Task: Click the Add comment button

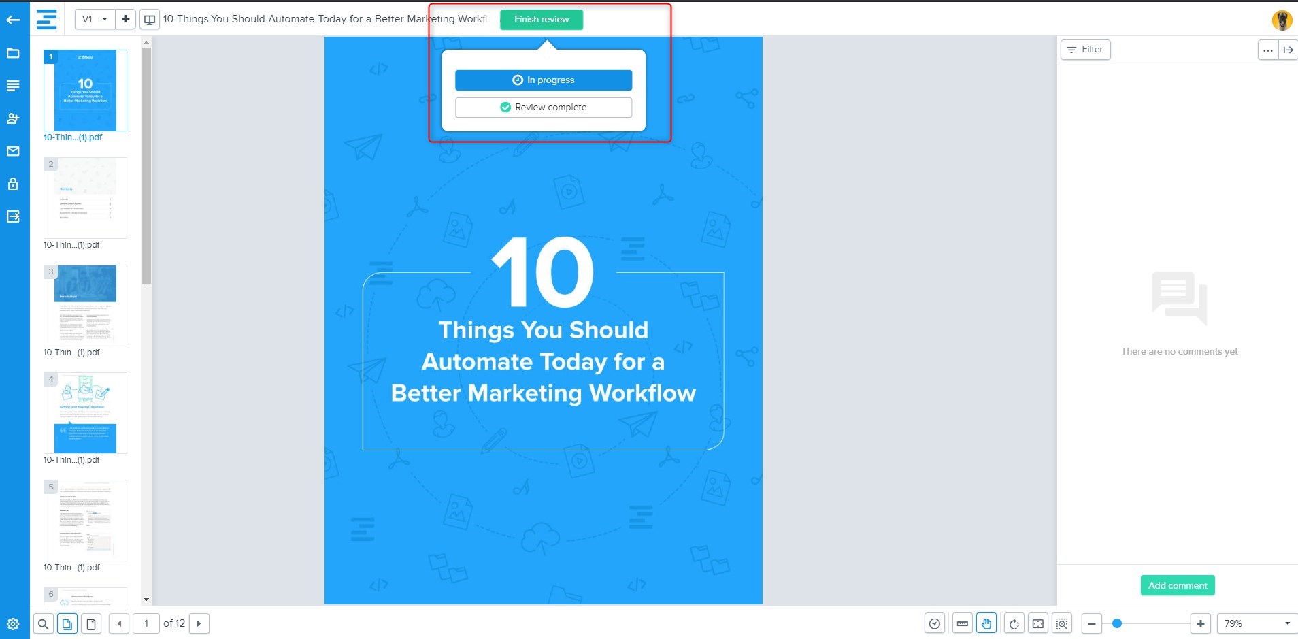Action: (x=1177, y=585)
